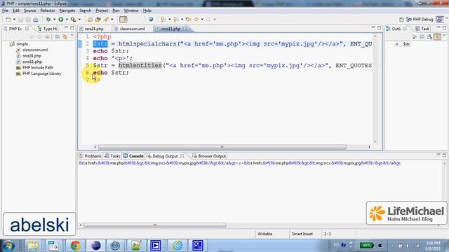Select the PHP perspective icon button
This screenshot has width=449, height=252.
click(x=439, y=20)
